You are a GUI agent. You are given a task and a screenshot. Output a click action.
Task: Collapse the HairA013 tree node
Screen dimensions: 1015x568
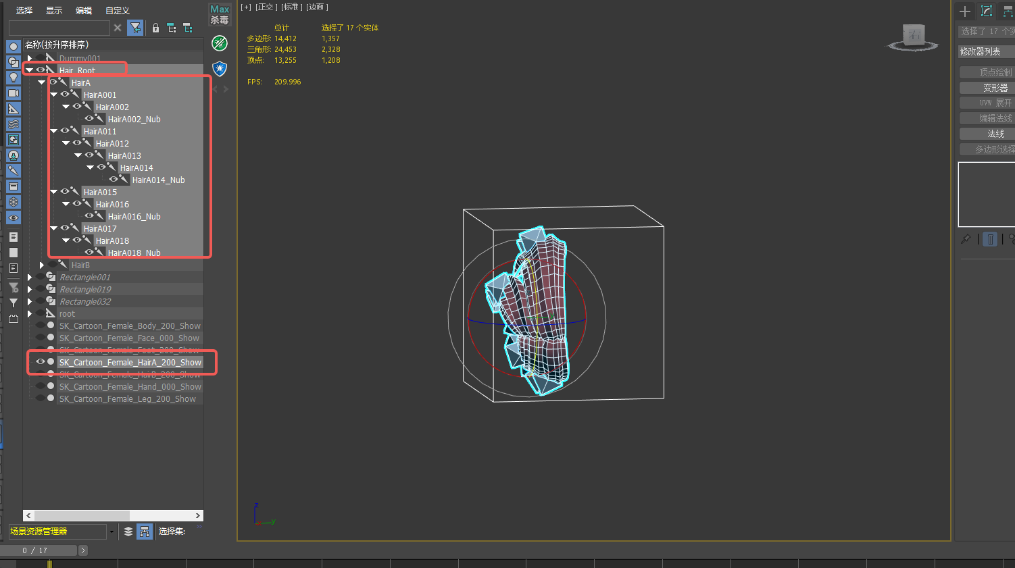(78, 155)
